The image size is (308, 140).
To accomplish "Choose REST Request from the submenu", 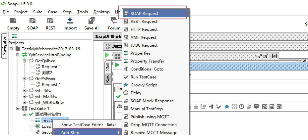I will [155, 22].
